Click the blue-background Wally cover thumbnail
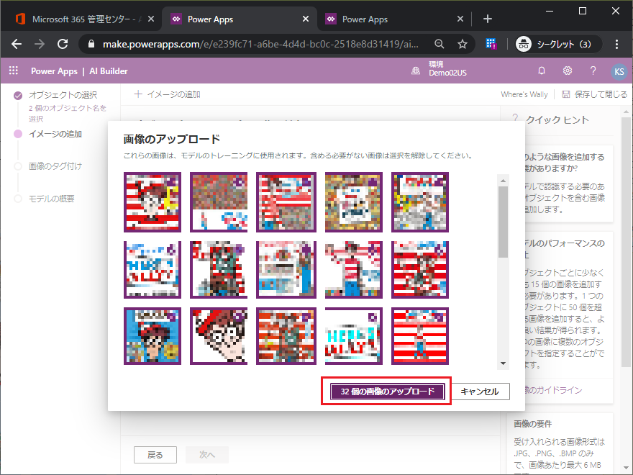Screen dimensions: 633x475 click(x=152, y=336)
